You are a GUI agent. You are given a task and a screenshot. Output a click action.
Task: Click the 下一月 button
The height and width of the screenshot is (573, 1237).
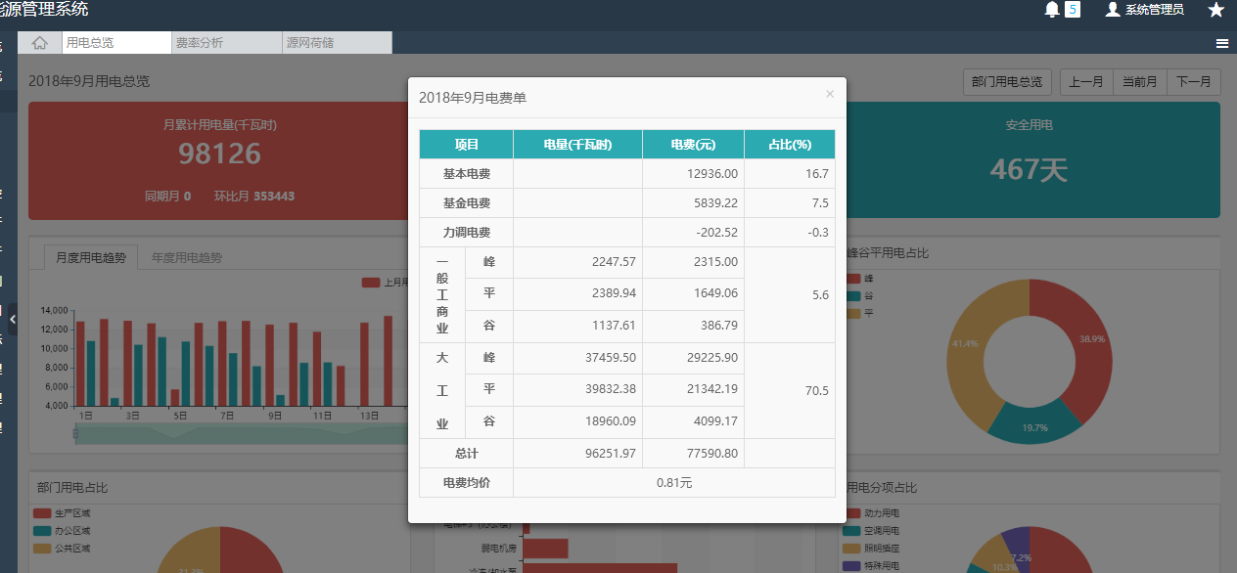point(1193,82)
